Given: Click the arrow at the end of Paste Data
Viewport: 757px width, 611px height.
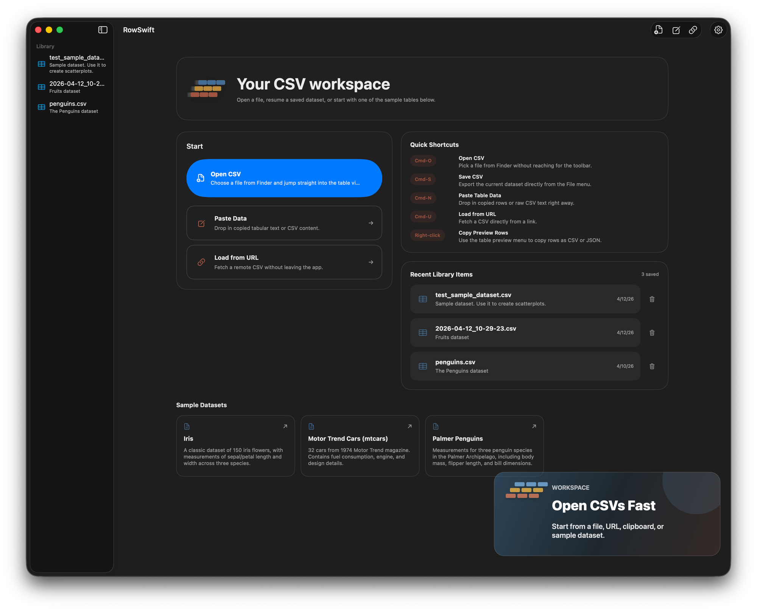Looking at the screenshot, I should coord(371,223).
